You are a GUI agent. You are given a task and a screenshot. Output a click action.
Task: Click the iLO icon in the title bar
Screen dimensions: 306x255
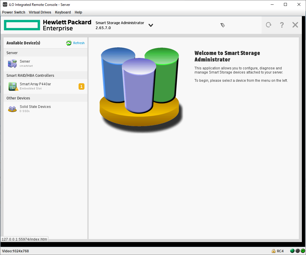coord(5,4)
